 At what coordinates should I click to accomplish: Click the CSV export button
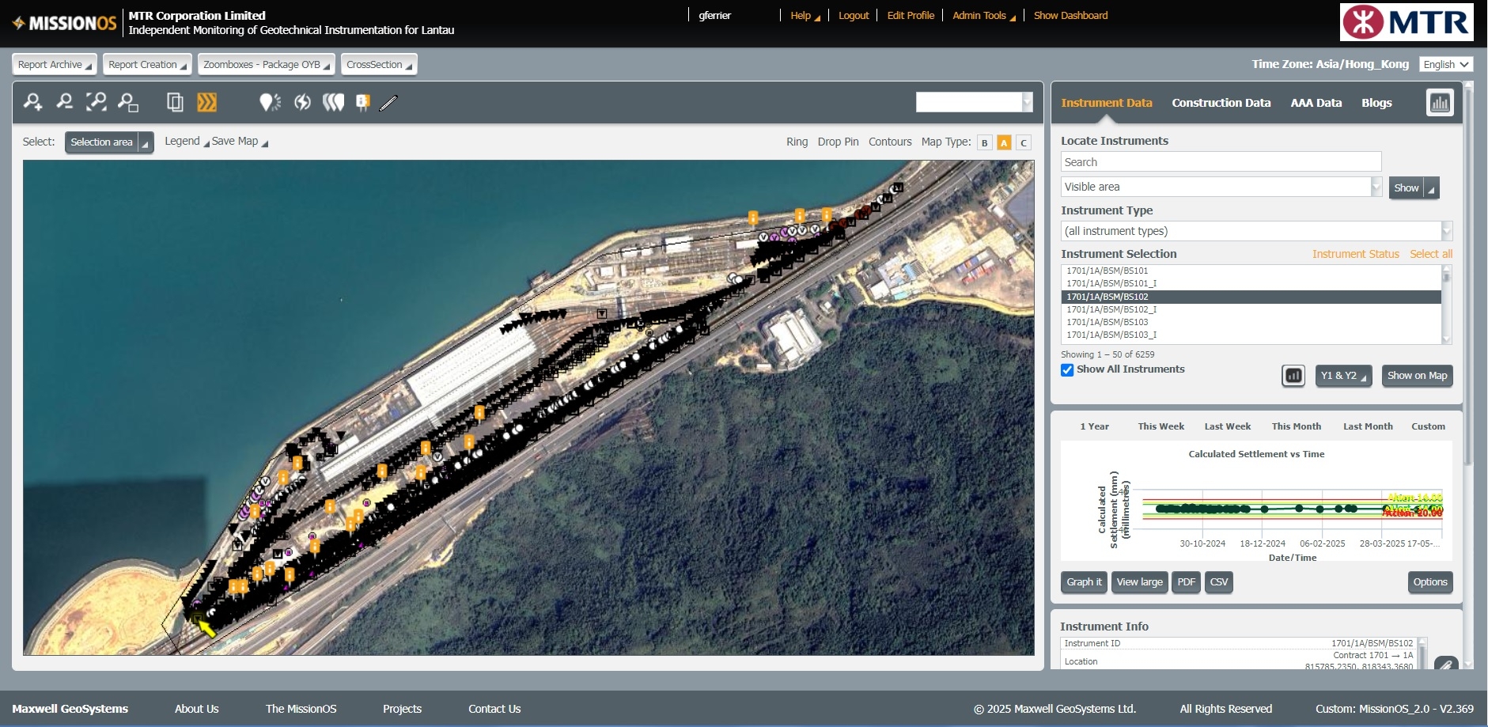pos(1219,582)
